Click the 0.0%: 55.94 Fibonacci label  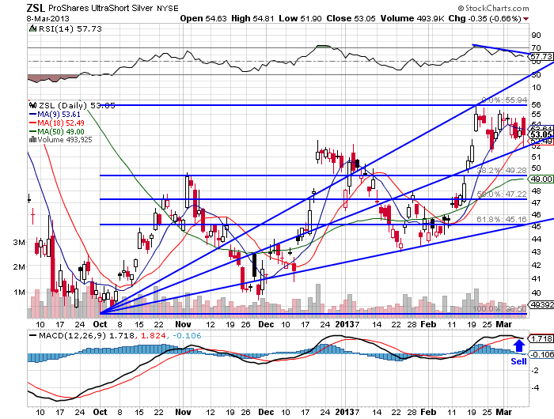pos(505,100)
